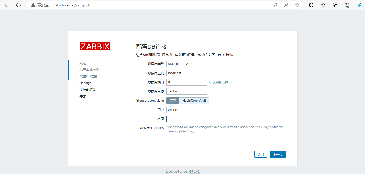Open read aloud icon in address bar

point(286,5)
